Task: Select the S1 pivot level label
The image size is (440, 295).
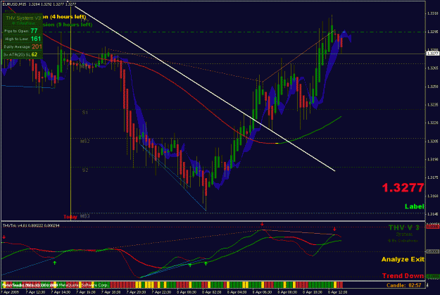Action: tap(85, 113)
